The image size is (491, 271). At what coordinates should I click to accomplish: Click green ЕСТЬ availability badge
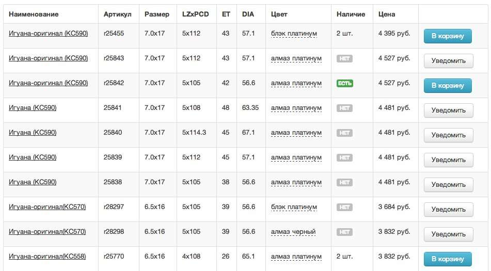pyautogui.click(x=345, y=83)
